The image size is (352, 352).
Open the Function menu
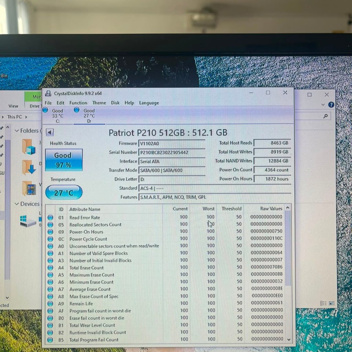78,103
